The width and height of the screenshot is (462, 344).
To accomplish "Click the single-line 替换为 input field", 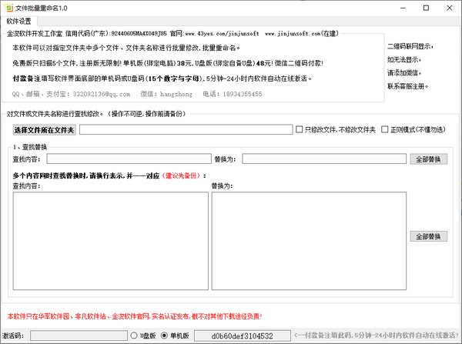I will coord(324,159).
